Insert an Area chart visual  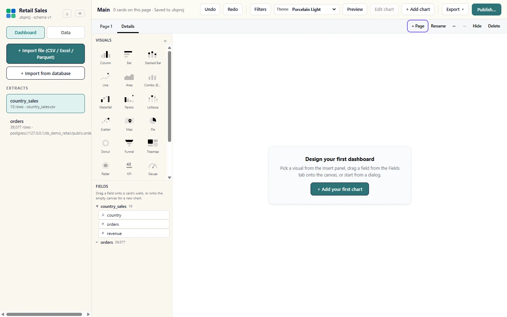[129, 80]
